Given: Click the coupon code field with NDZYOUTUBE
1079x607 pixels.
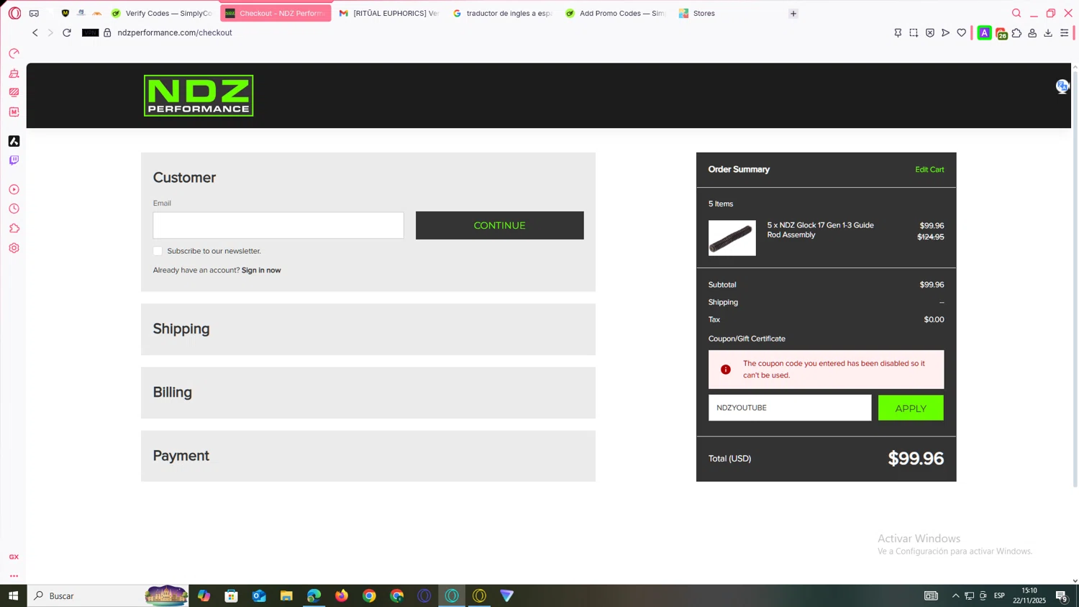Looking at the screenshot, I should [790, 408].
